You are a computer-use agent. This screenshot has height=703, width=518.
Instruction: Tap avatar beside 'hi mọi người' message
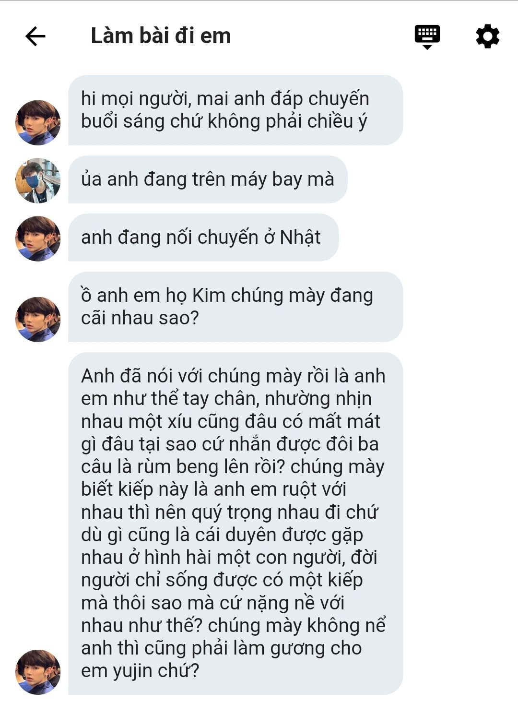(38, 122)
